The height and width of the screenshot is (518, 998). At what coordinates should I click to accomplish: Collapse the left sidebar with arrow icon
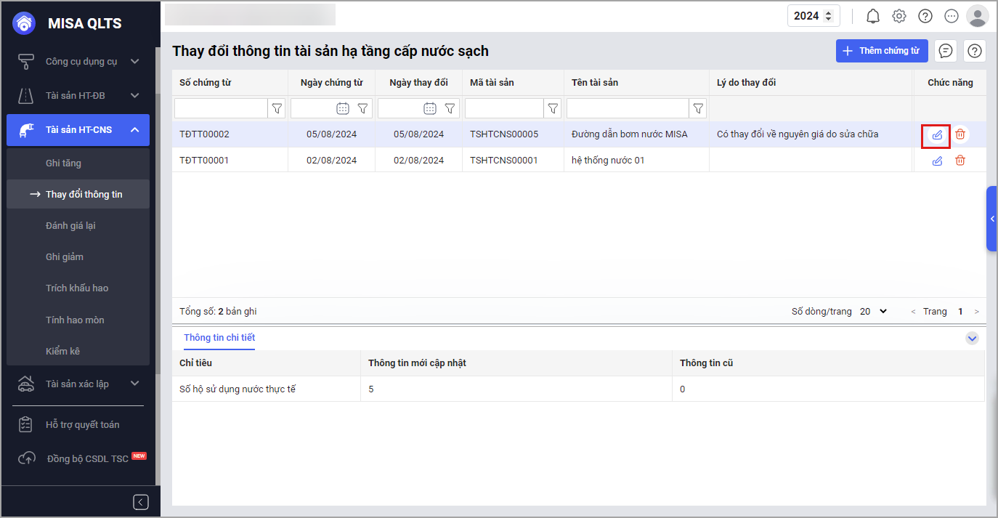tap(141, 502)
